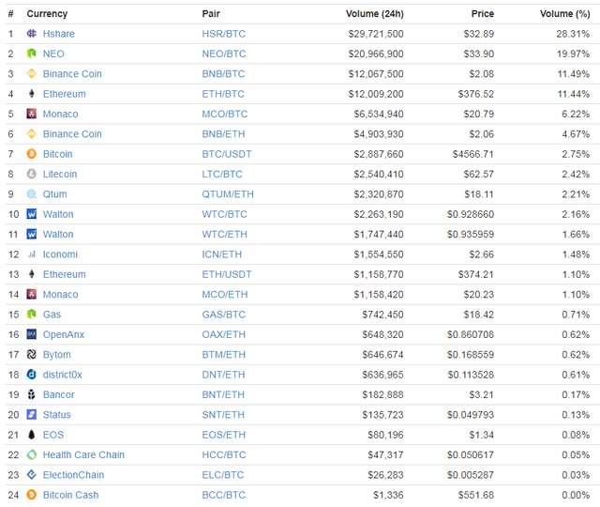
Task: Open the NEO currency link
Action: click(53, 54)
